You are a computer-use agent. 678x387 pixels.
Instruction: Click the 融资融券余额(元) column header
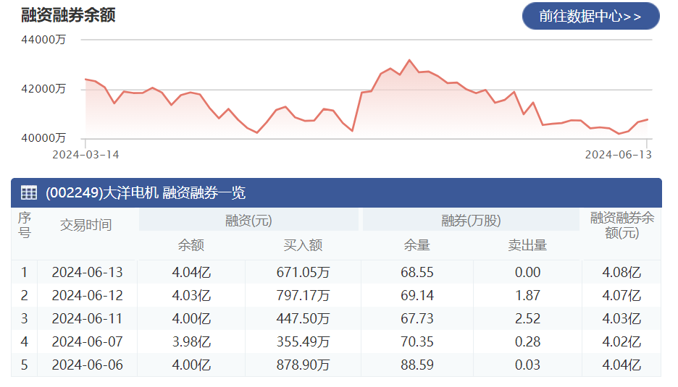coord(621,225)
